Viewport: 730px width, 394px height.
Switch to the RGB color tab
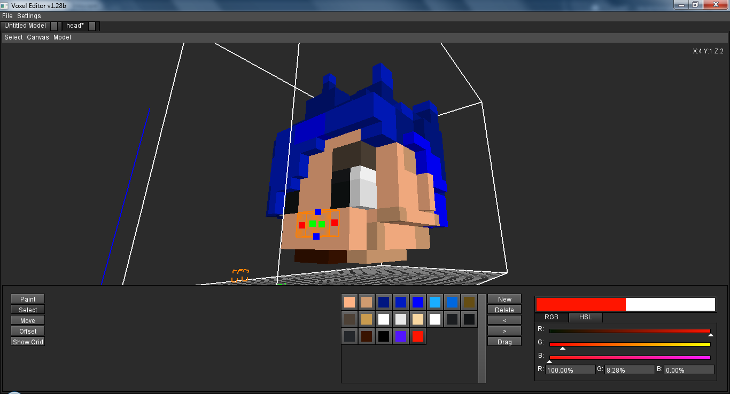pyautogui.click(x=552, y=317)
